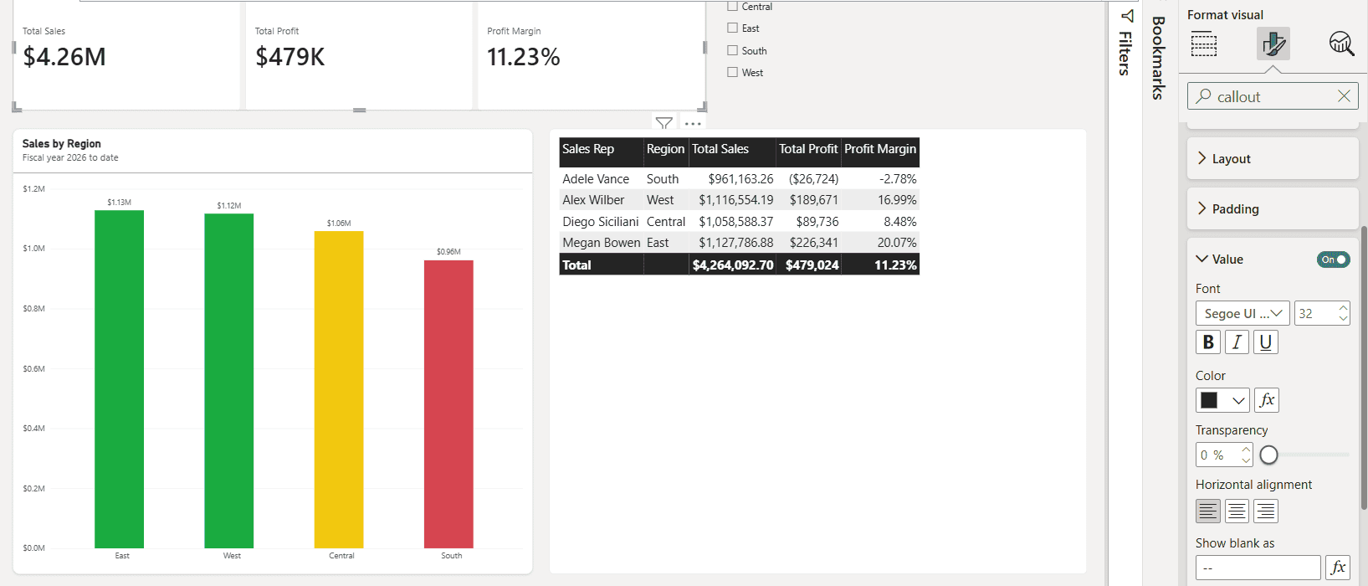Click the transparency 0 % field
Screen dimensions: 1368x586
coord(1217,455)
